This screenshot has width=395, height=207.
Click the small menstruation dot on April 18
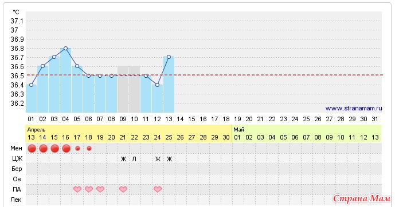click(x=89, y=149)
